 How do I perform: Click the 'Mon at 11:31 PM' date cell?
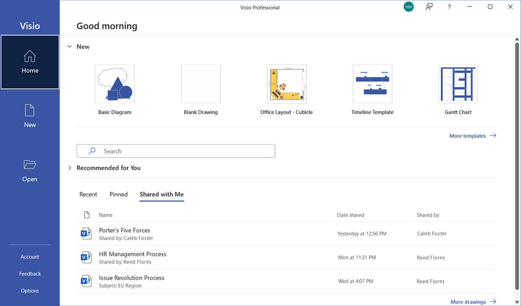tap(357, 257)
